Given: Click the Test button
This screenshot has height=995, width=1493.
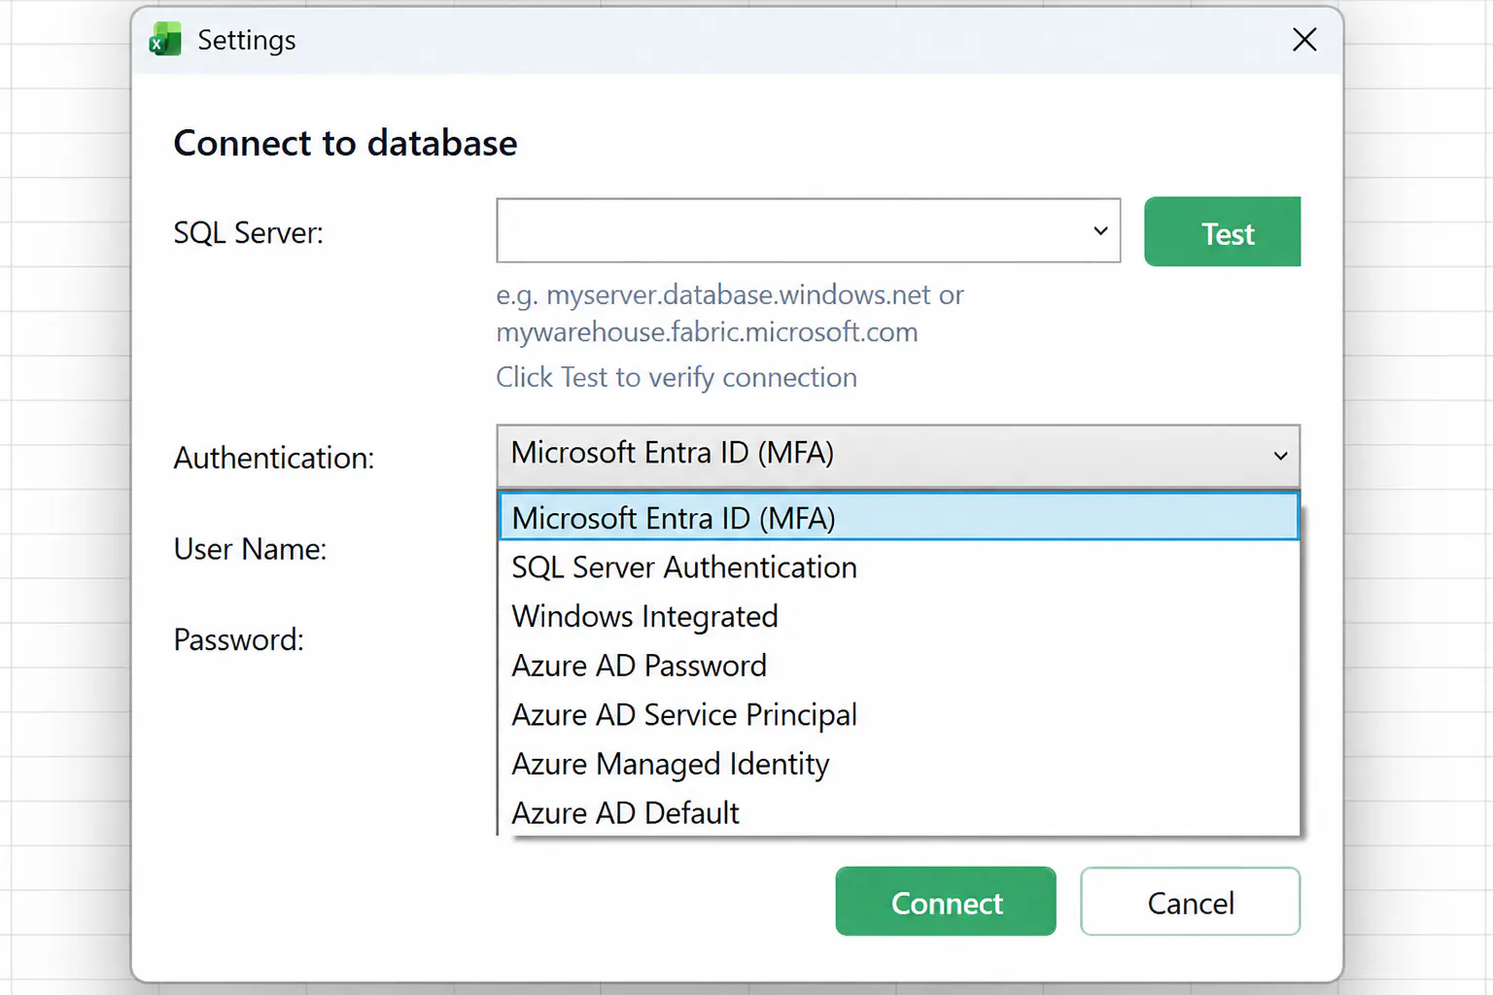Looking at the screenshot, I should point(1222,232).
